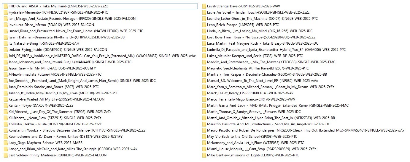410x162 pixels.
Task: Select Lange_and_Brian_McCalla_and_Kate_Miles-The_Struggle folder name
Action: coord(73,149)
